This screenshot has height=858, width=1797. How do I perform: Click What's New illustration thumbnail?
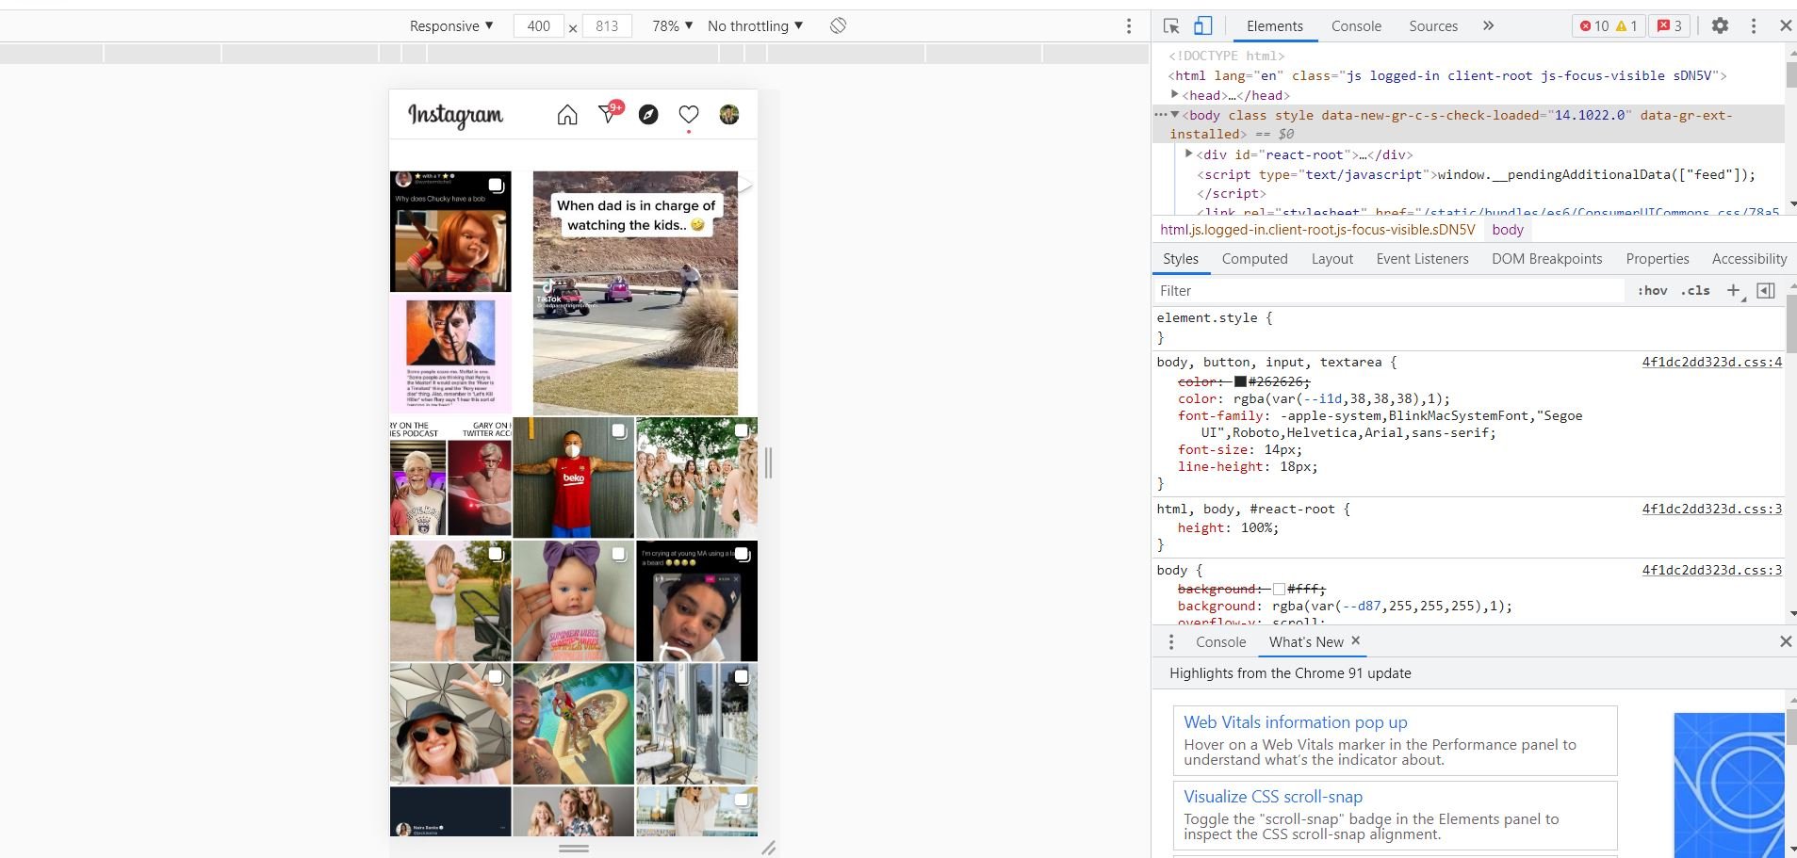(x=1729, y=785)
